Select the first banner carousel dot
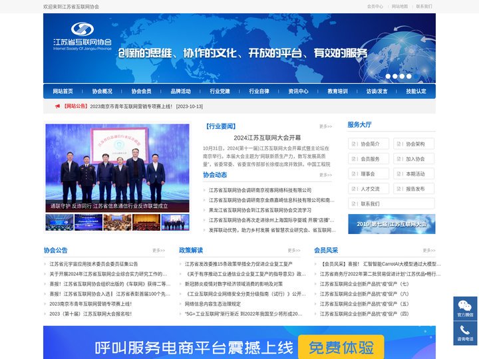Screen dimensions: 479x359 tap(388, 76)
